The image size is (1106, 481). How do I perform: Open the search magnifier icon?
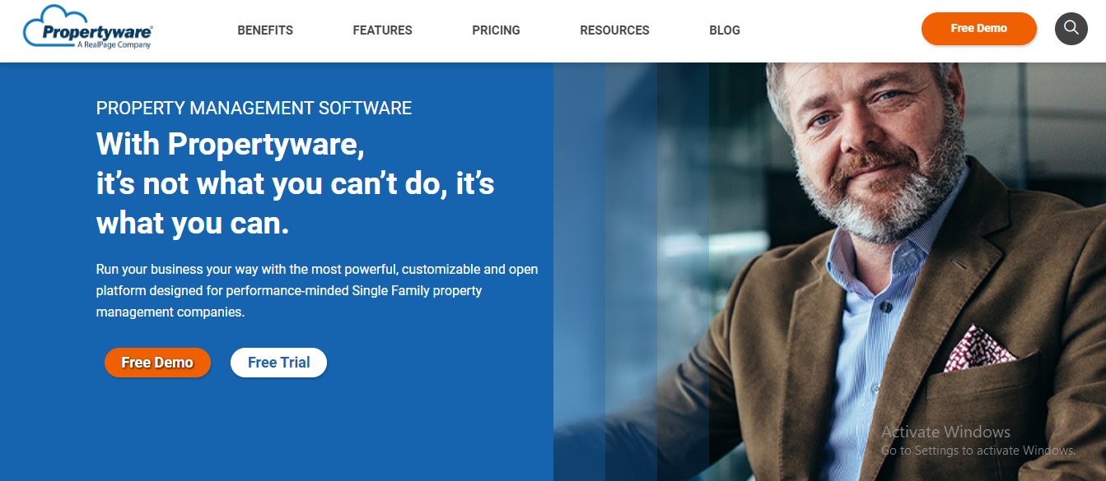click(x=1071, y=29)
